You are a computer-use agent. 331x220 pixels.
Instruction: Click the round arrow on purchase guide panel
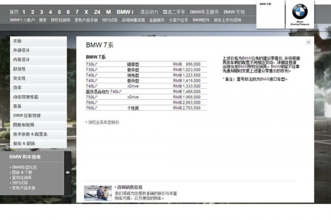pyautogui.click(x=68, y=173)
